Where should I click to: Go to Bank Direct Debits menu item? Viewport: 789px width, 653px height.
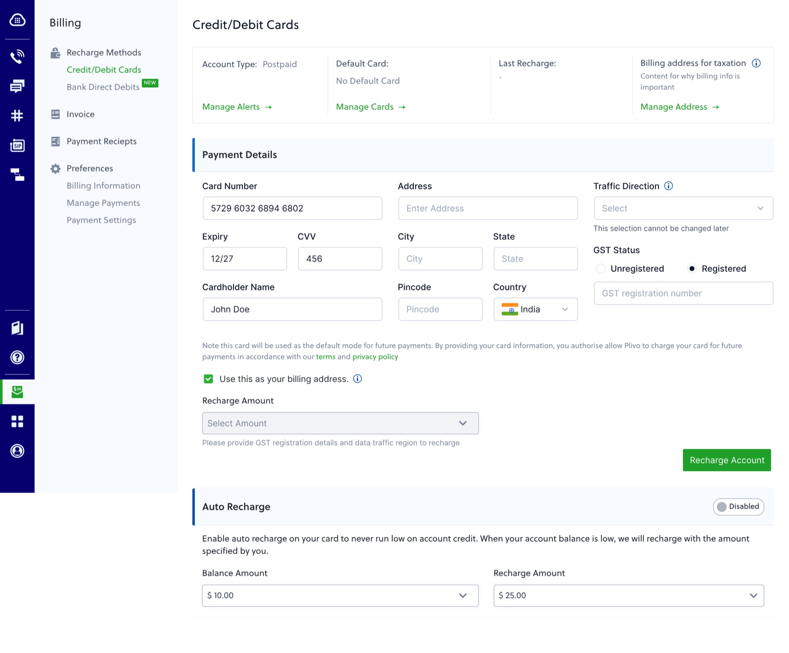pyautogui.click(x=103, y=87)
